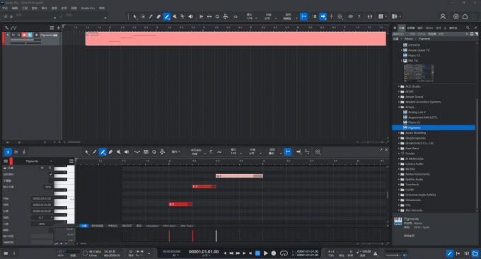
Task: Select the Modulation automation tab
Action: click(153, 226)
